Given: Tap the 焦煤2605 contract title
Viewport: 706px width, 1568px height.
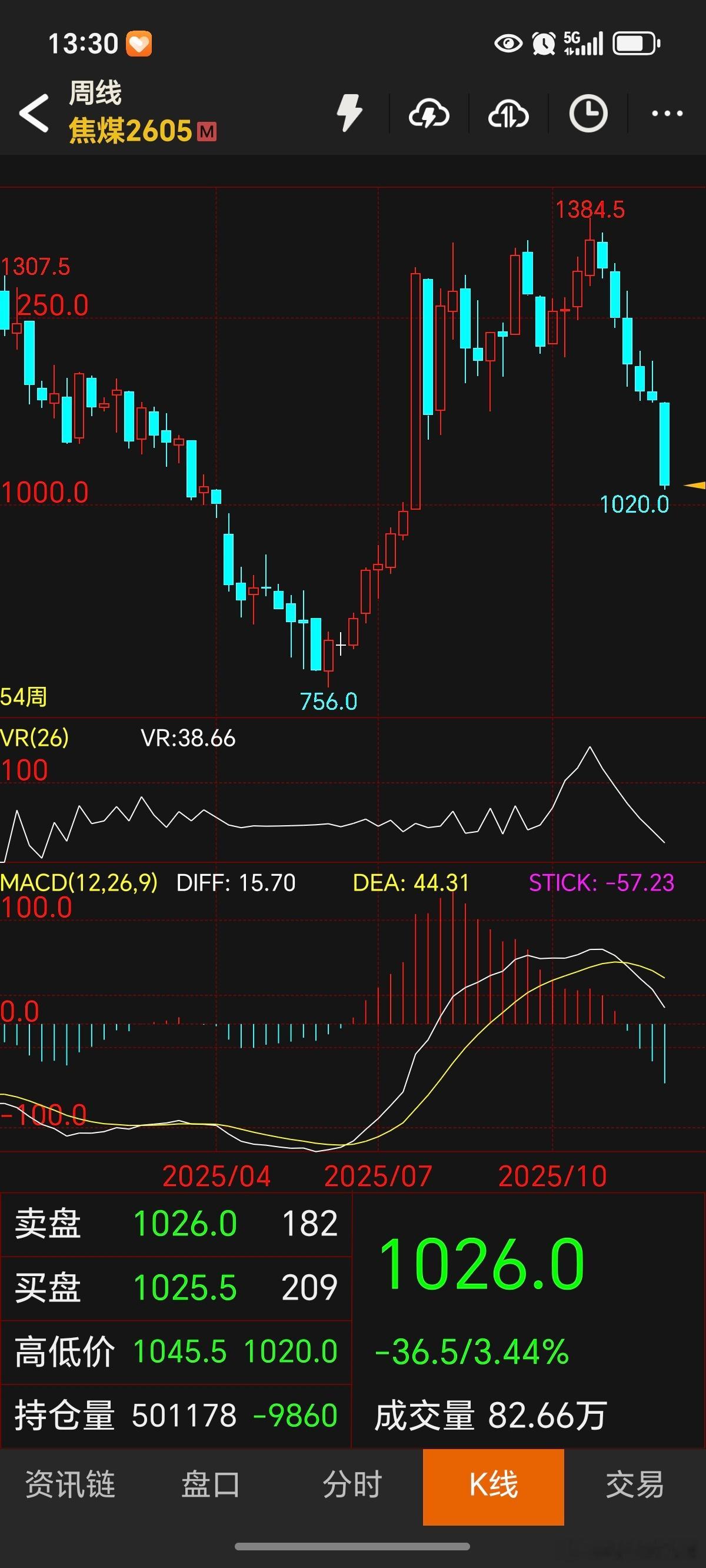Looking at the screenshot, I should 130,131.
